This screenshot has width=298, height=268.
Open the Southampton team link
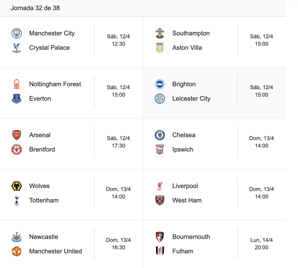pyautogui.click(x=191, y=33)
